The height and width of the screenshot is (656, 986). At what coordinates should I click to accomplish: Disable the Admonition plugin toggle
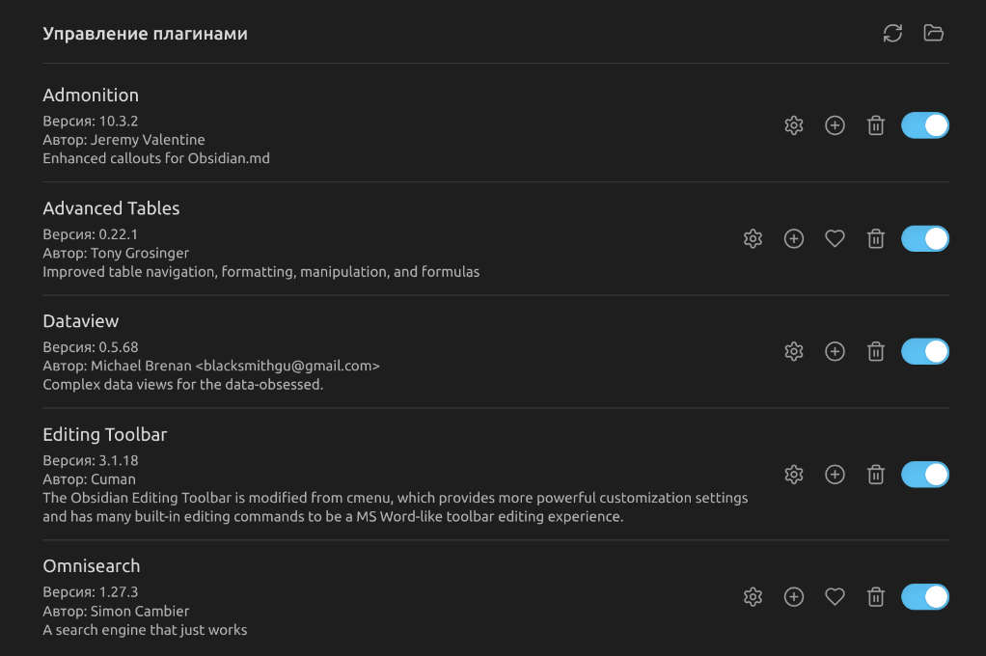coord(925,125)
